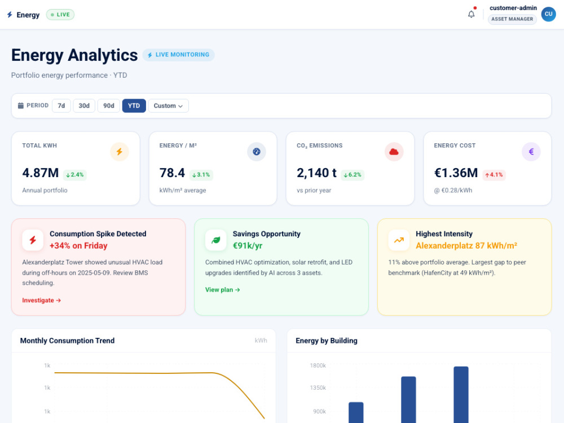Click the 78.4 energy per m² value
Viewport: 564px width, 423px height.
coord(172,173)
